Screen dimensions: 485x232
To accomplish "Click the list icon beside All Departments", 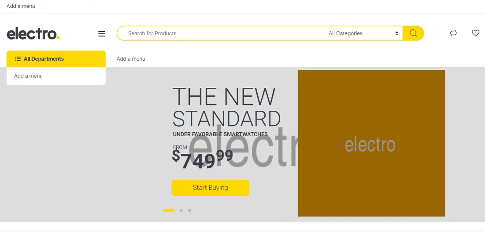I will [18, 59].
